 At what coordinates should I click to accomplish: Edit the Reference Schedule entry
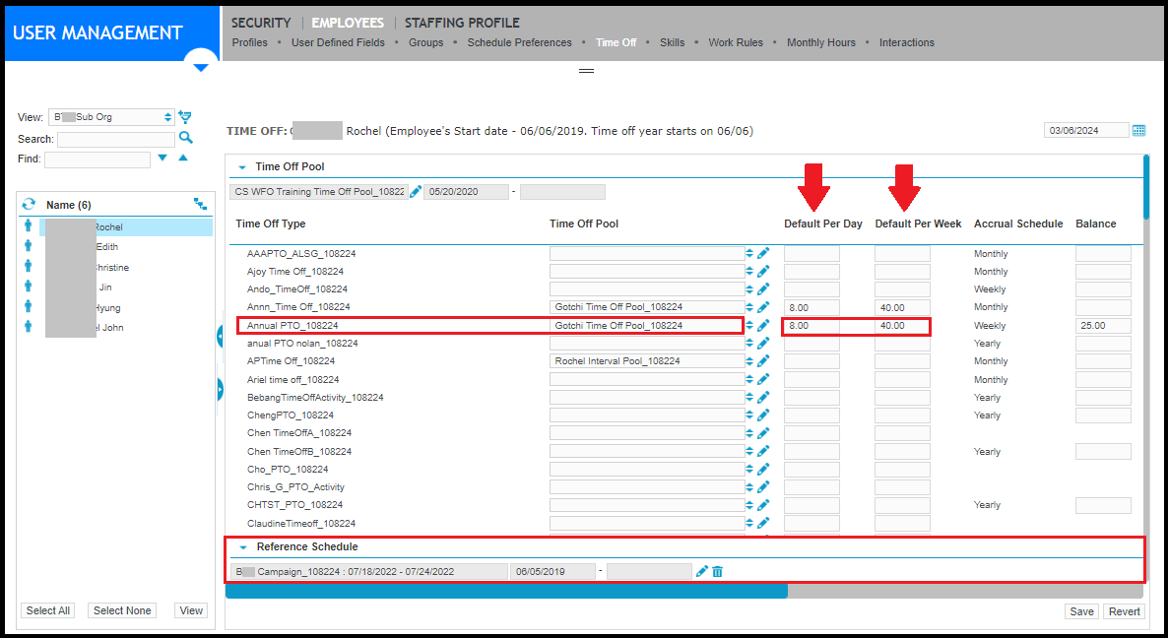[x=702, y=571]
